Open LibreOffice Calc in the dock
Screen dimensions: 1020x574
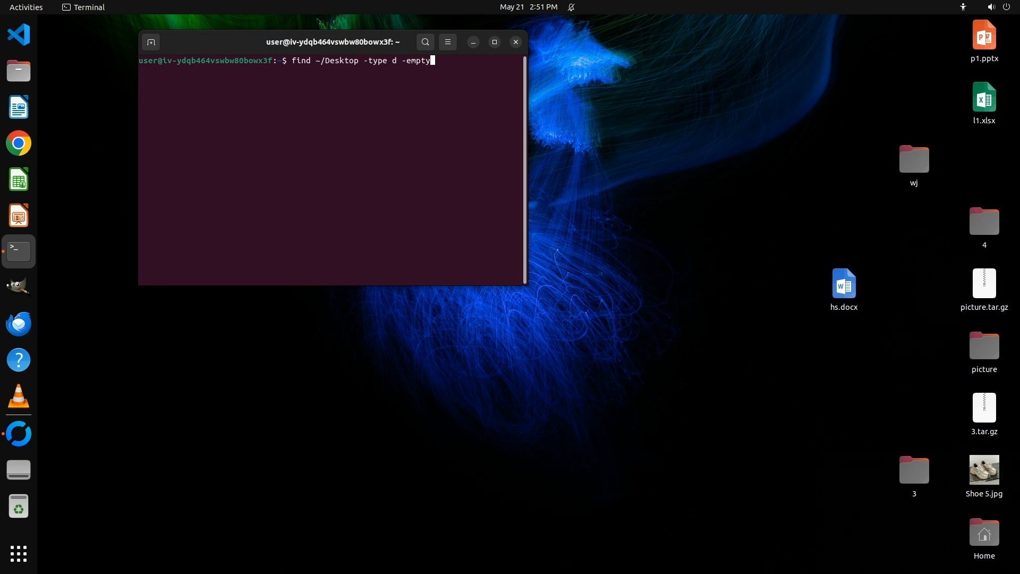[x=19, y=180]
